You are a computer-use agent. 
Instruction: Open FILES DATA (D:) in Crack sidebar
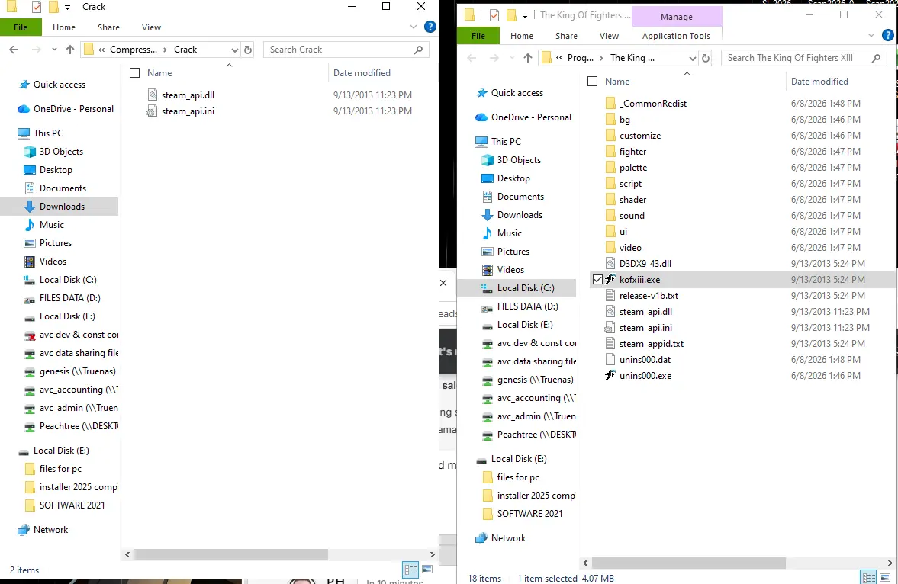pos(69,298)
